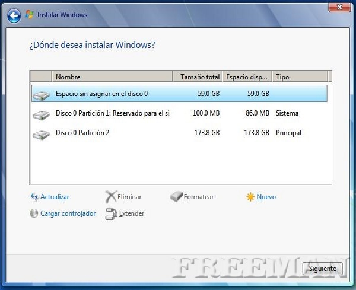Choose Extender to extend the partition
The image size is (356, 290).
(132, 213)
